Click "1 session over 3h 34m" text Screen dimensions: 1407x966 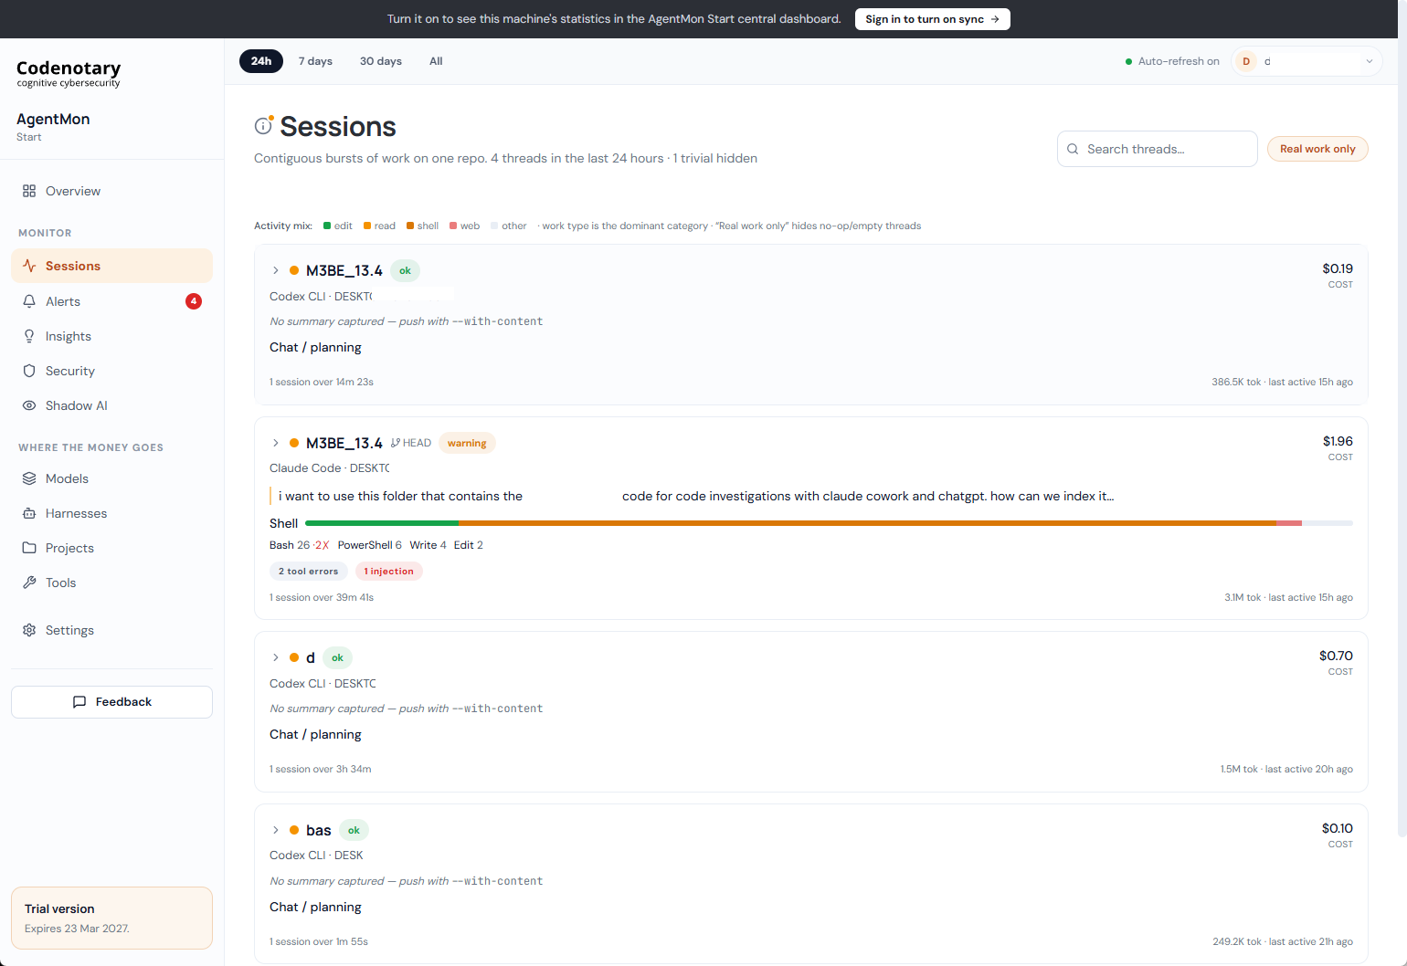click(320, 769)
